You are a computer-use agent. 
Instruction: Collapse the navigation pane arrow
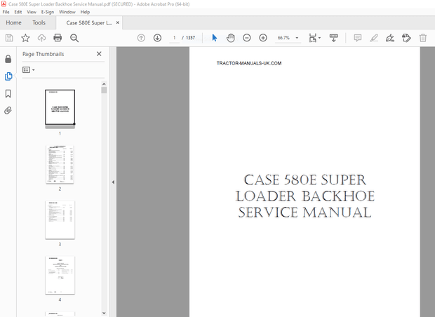pyautogui.click(x=113, y=182)
